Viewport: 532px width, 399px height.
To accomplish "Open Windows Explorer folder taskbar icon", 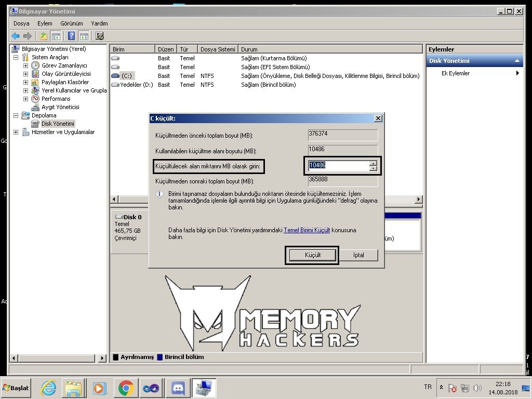I will click(73, 388).
